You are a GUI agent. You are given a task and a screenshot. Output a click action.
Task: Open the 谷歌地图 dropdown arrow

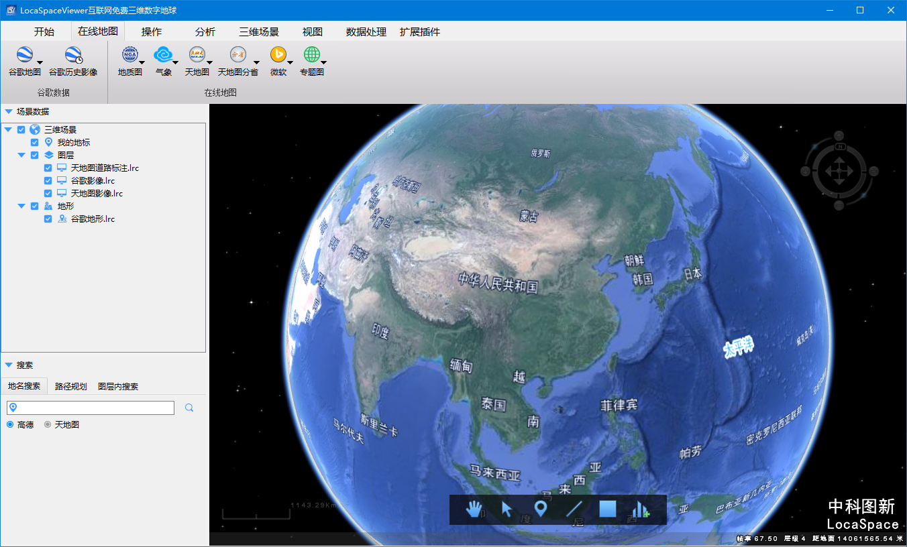pos(40,63)
